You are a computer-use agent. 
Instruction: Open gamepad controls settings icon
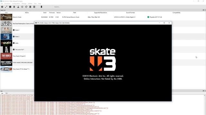click(x=18, y=7)
